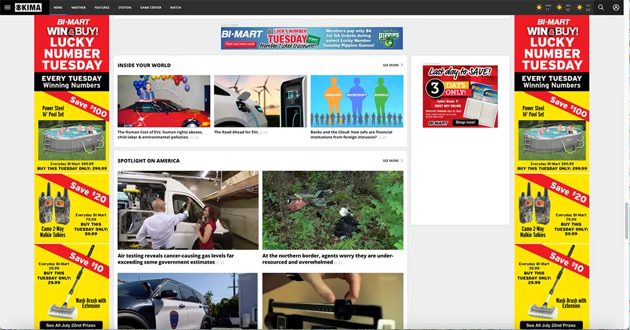Click SEE MORE in Inside Your World
The width and height of the screenshot is (630, 330).
tap(391, 65)
